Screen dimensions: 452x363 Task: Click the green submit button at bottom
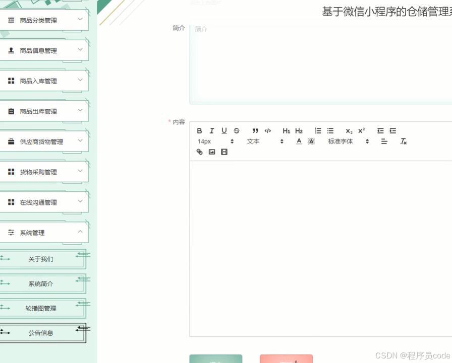(x=216, y=359)
